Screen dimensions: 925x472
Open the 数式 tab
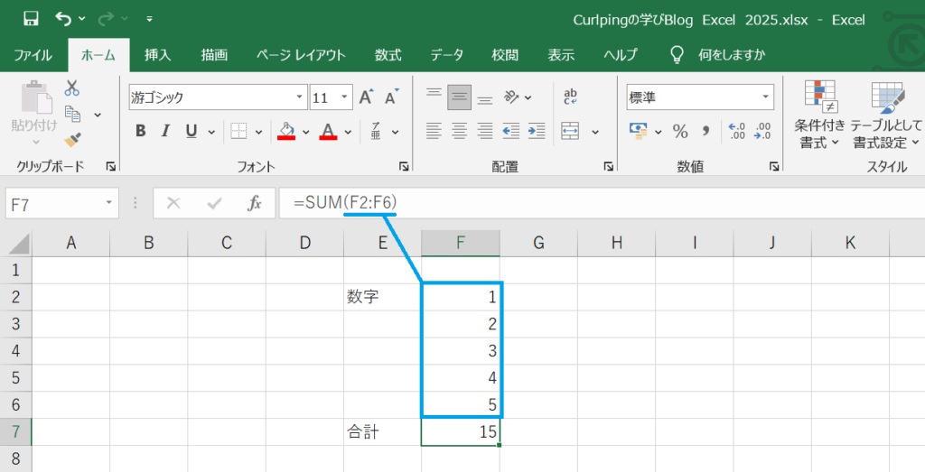coord(388,55)
